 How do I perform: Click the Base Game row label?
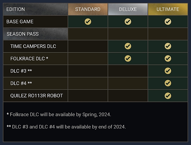coord(20,22)
